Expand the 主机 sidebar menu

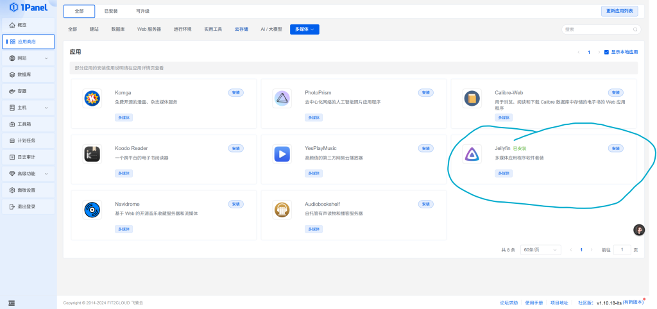pyautogui.click(x=28, y=108)
